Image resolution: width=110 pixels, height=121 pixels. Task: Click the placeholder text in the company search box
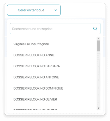32,29
